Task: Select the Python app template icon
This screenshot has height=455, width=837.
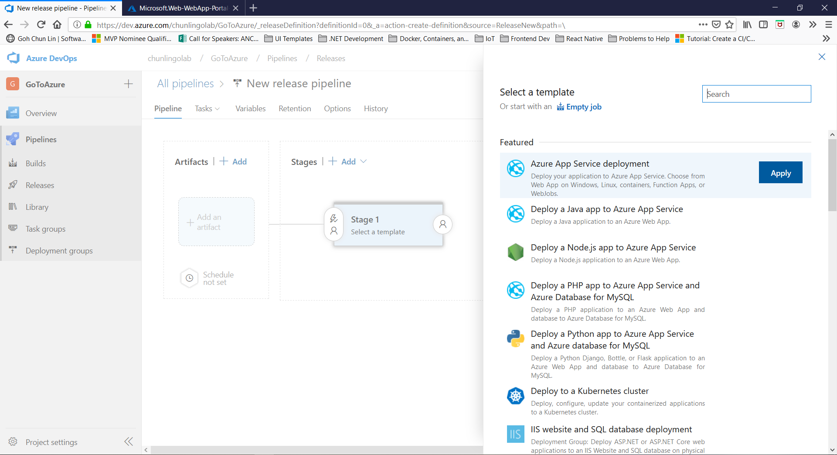Action: [516, 338]
